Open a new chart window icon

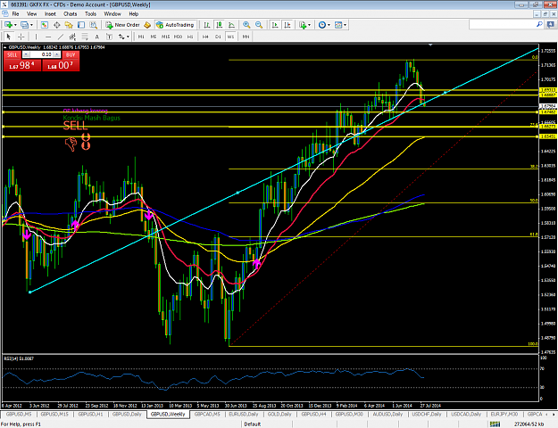(8, 25)
